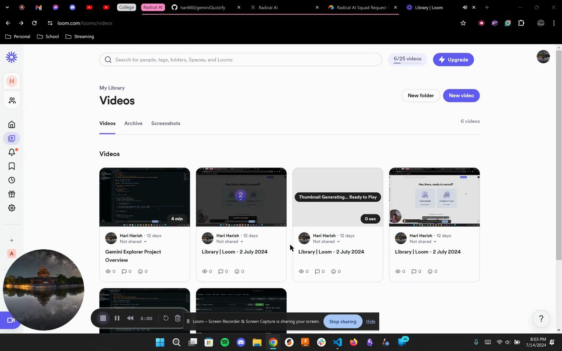Delete recording with the trash icon
The width and height of the screenshot is (562, 351).
coord(177,318)
